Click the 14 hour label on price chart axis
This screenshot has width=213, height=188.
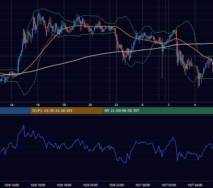12,105
